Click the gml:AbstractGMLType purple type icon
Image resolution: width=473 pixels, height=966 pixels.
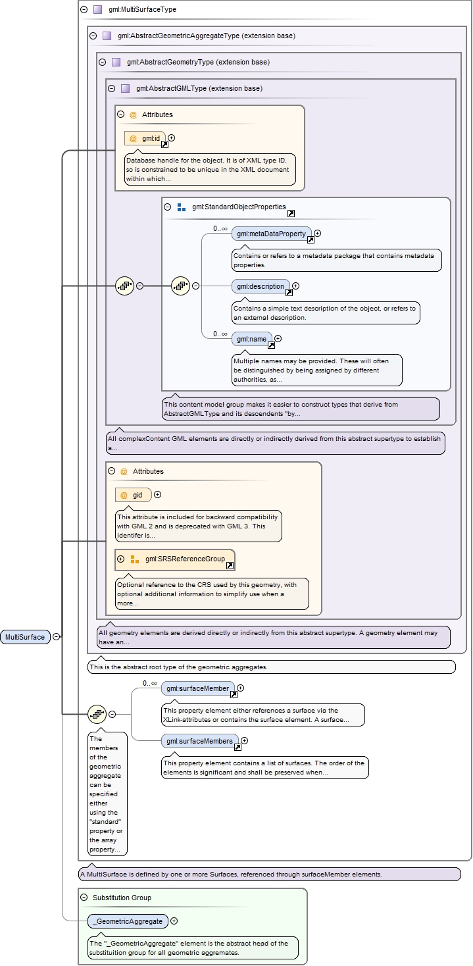[125, 88]
